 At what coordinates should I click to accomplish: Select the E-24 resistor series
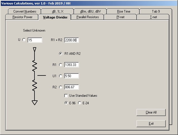(x=80, y=103)
